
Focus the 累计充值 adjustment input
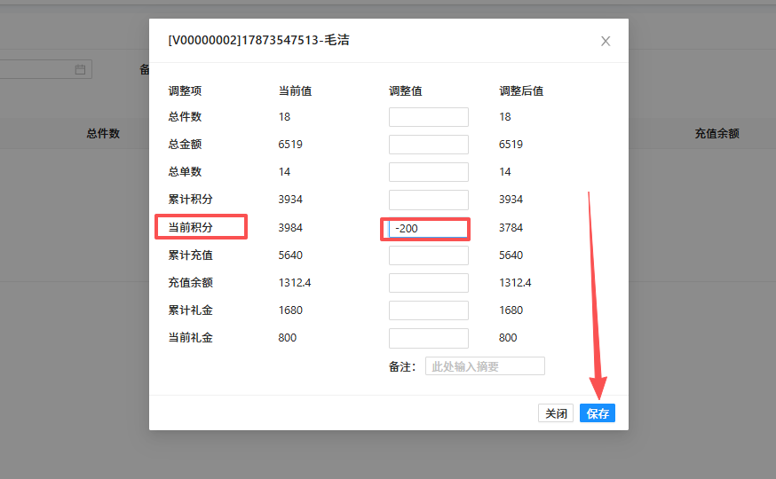pyautogui.click(x=429, y=255)
